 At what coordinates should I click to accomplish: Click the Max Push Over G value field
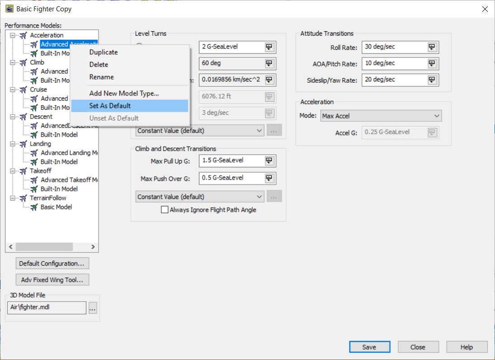click(x=237, y=179)
